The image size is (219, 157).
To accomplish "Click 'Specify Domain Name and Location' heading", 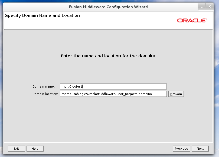I will pos(43,15).
